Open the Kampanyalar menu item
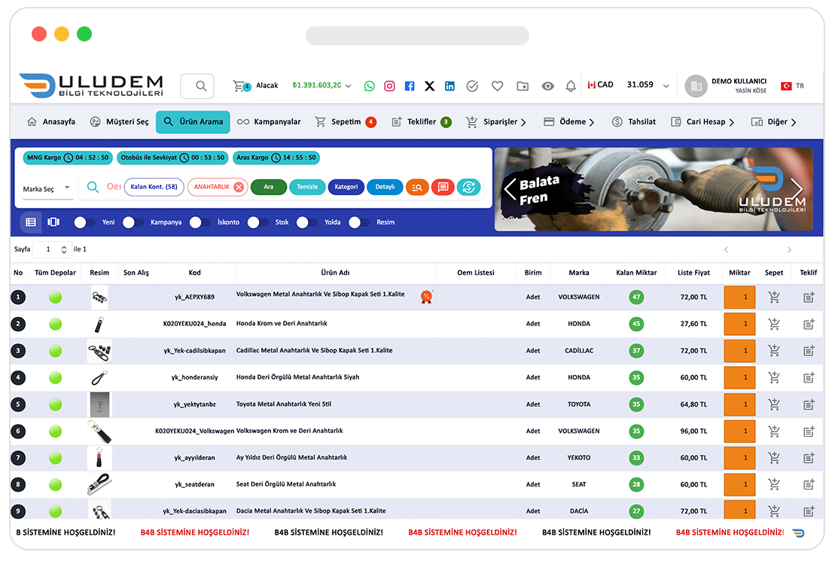Screen dimensions: 835x561 tap(269, 122)
